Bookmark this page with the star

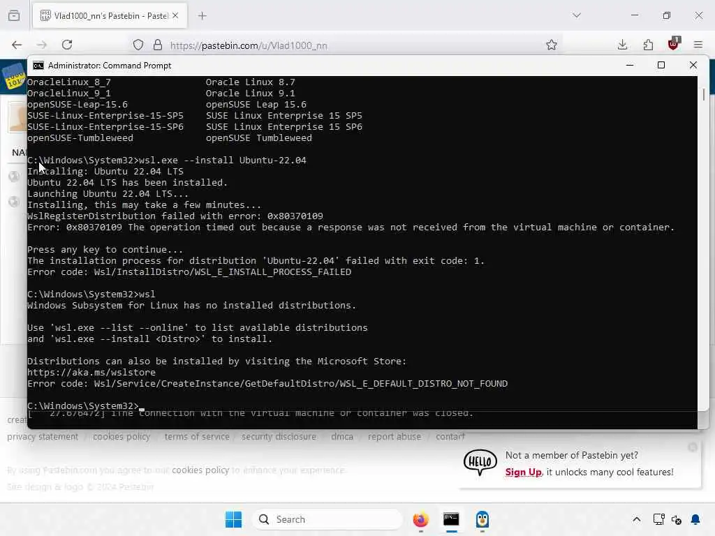coord(552,45)
